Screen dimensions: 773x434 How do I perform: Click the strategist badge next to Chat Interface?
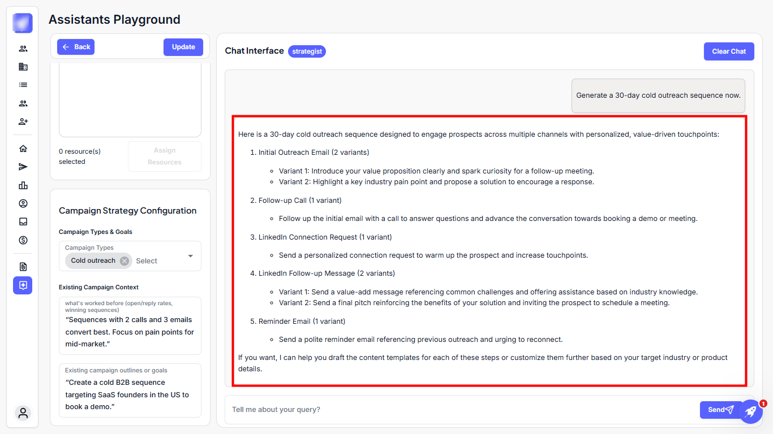pyautogui.click(x=307, y=51)
